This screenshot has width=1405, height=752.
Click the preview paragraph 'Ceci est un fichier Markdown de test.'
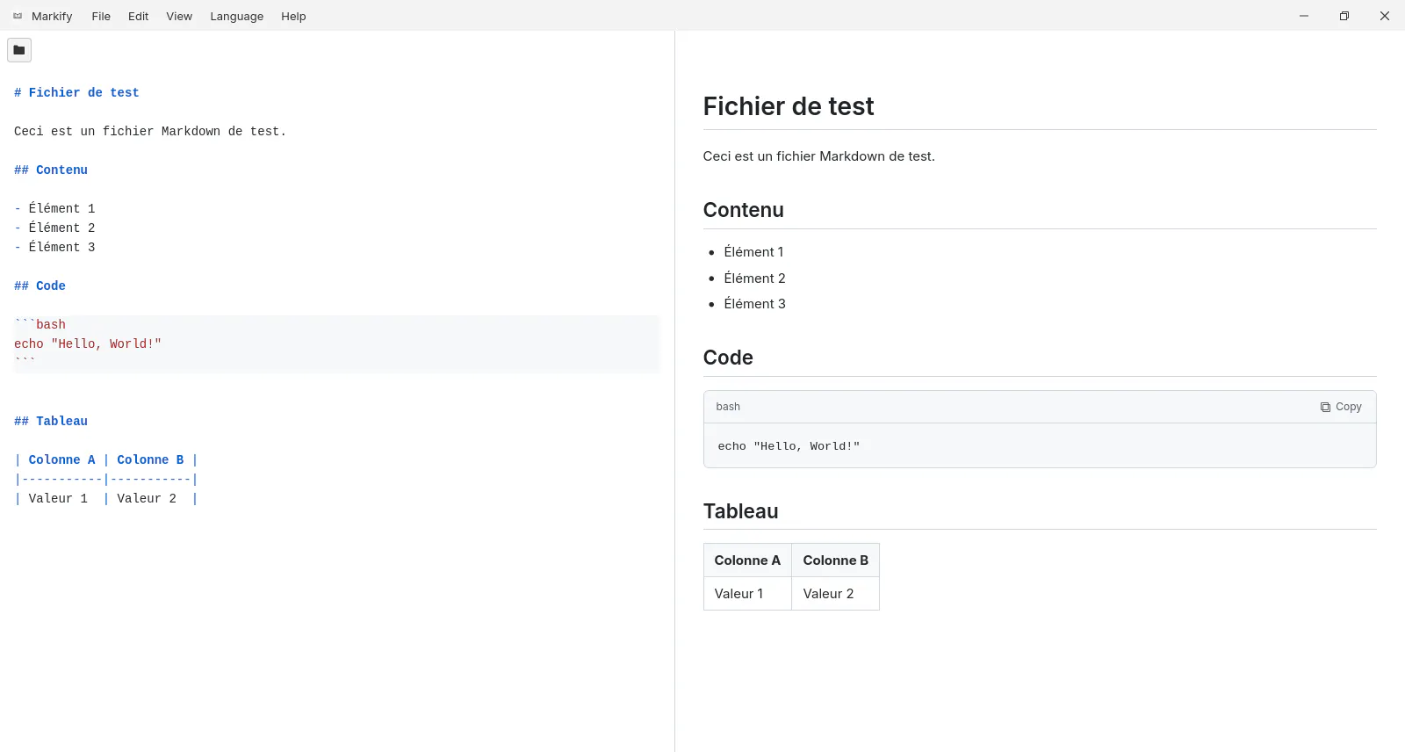pyautogui.click(x=819, y=156)
